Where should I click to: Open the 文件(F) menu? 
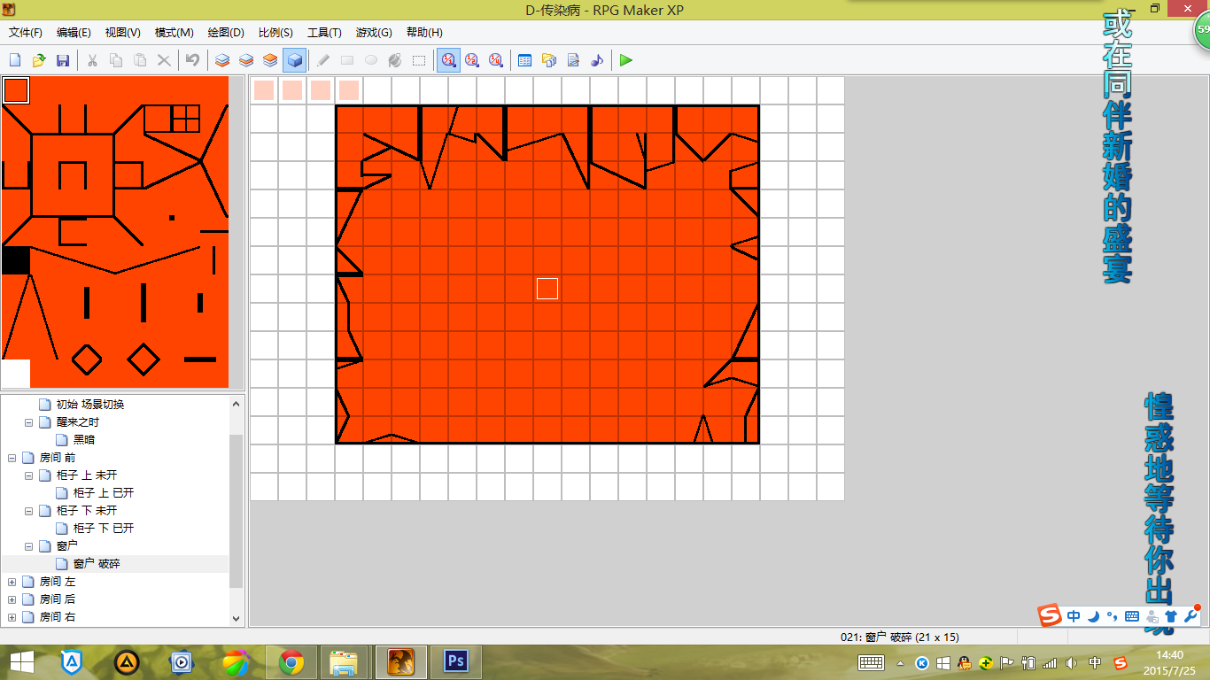(x=26, y=33)
